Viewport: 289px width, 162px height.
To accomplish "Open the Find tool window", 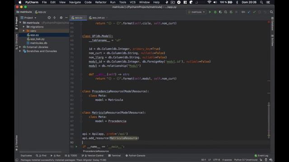I will pos(41,156).
